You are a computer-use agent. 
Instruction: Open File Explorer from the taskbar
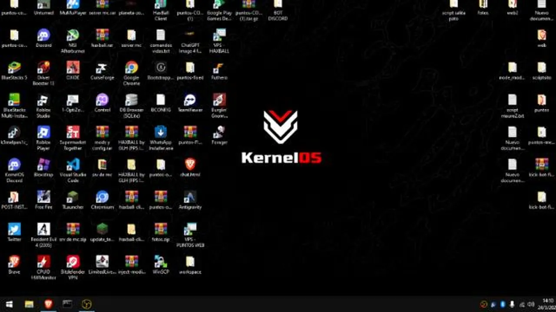(29, 304)
